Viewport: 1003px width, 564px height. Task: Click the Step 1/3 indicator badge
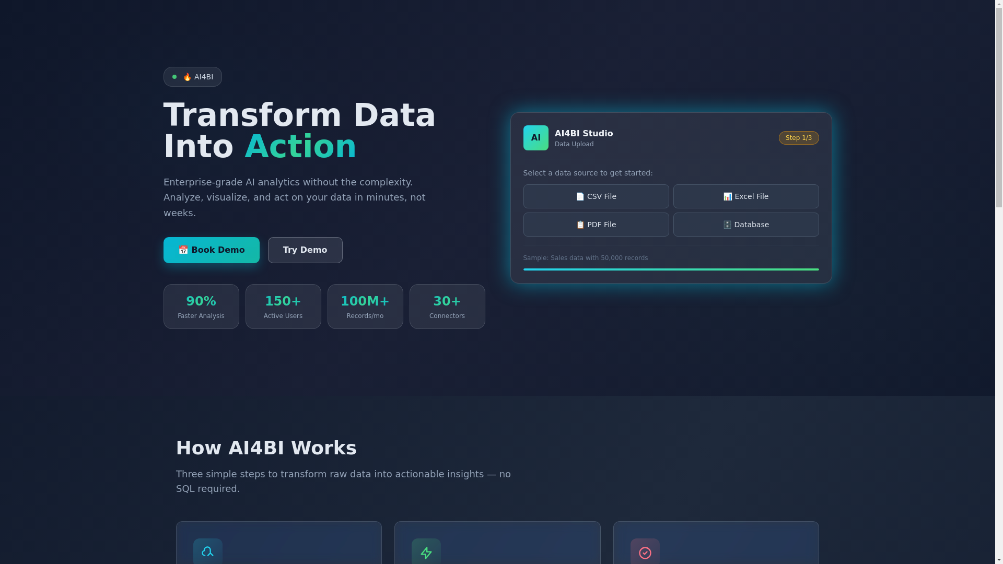[798, 138]
